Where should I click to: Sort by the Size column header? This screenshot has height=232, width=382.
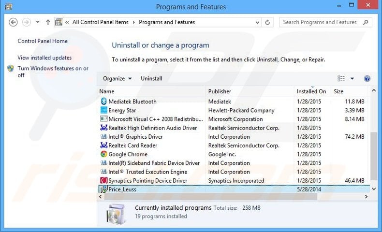pos(349,91)
